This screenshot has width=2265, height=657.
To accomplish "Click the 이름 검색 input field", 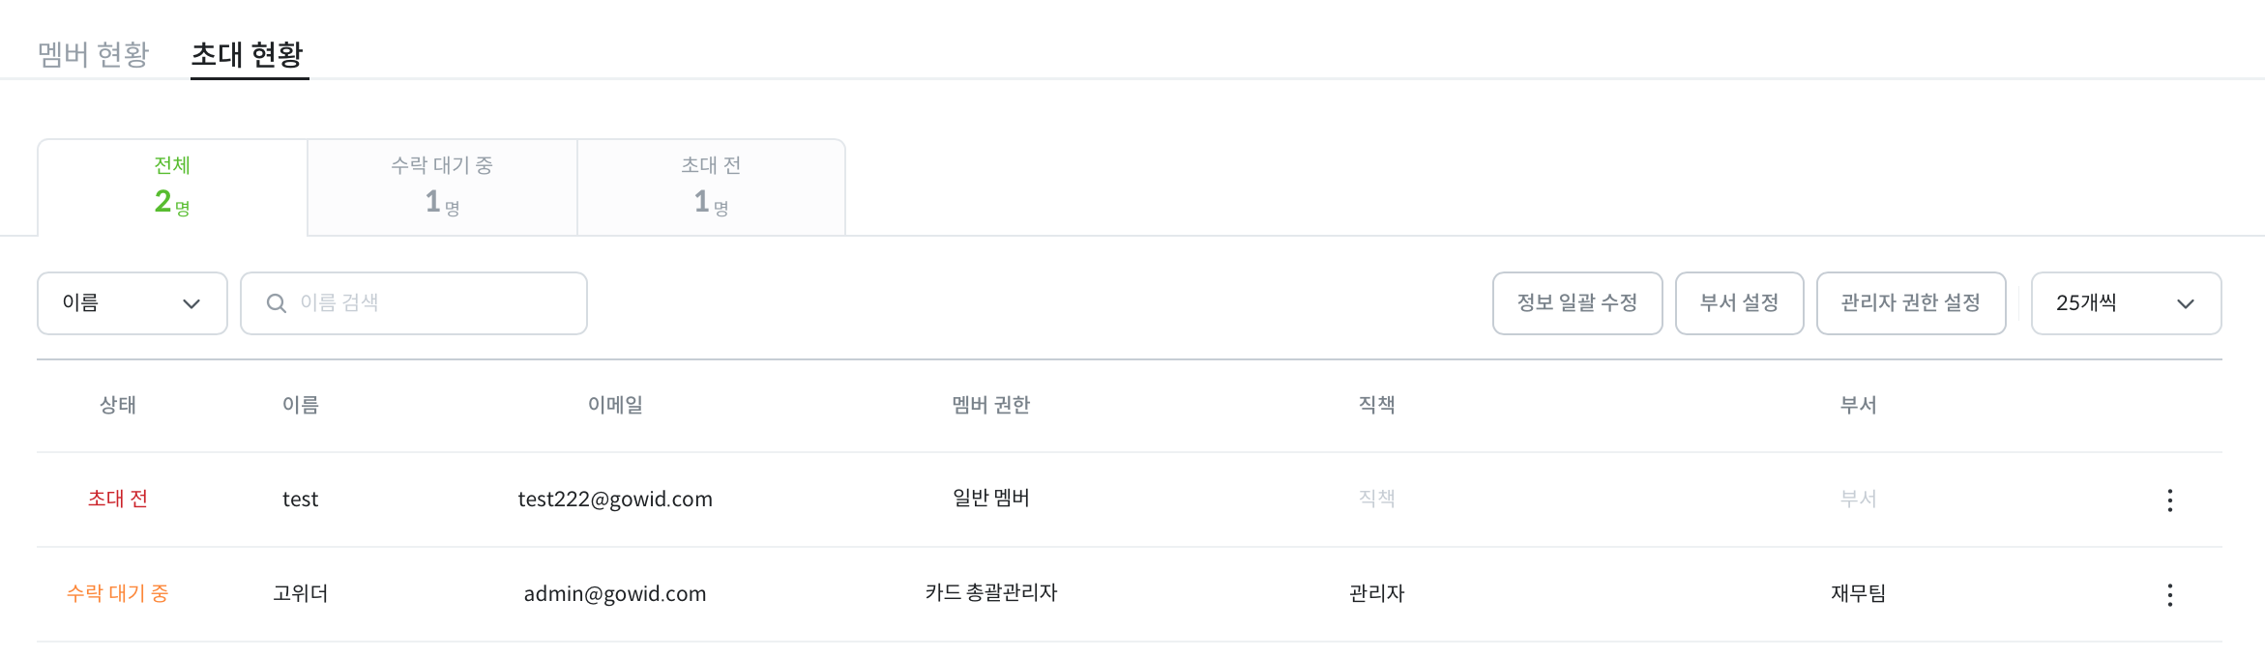I will tap(435, 303).
